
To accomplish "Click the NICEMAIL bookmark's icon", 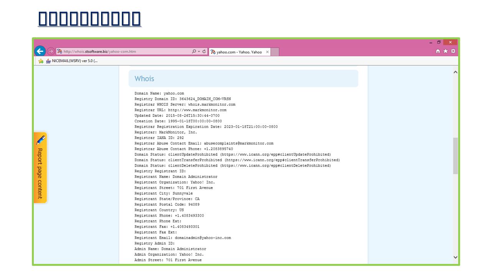I will point(48,61).
